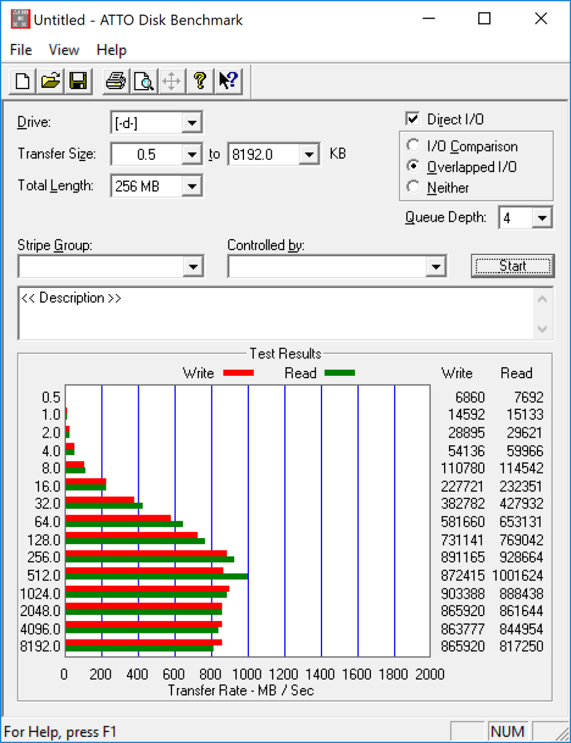Click the New file toolbar icon
571x743 pixels.
23,80
